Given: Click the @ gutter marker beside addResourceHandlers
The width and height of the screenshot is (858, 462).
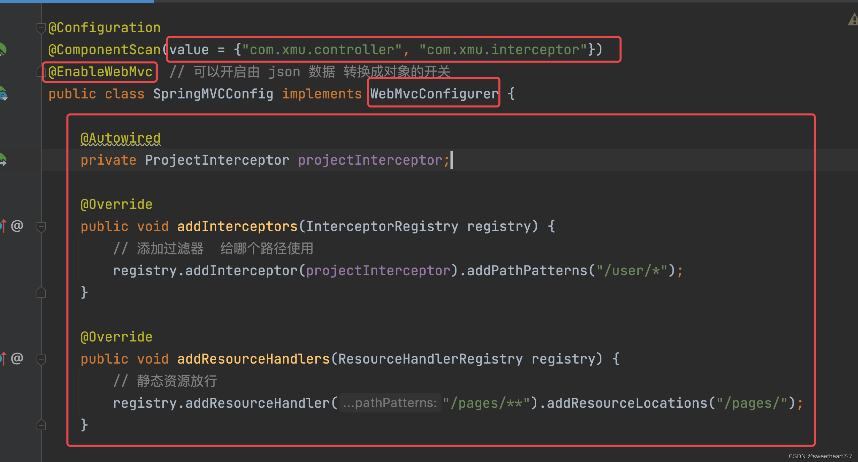Looking at the screenshot, I should (17, 358).
